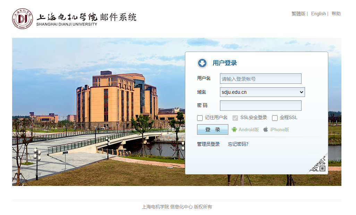Click the 登录 login button
The image size is (356, 215).
click(x=212, y=129)
